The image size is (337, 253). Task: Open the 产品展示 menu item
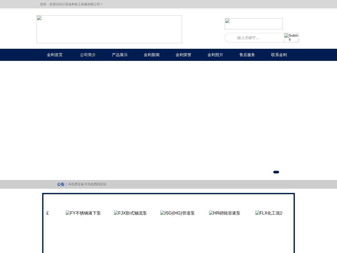120,55
